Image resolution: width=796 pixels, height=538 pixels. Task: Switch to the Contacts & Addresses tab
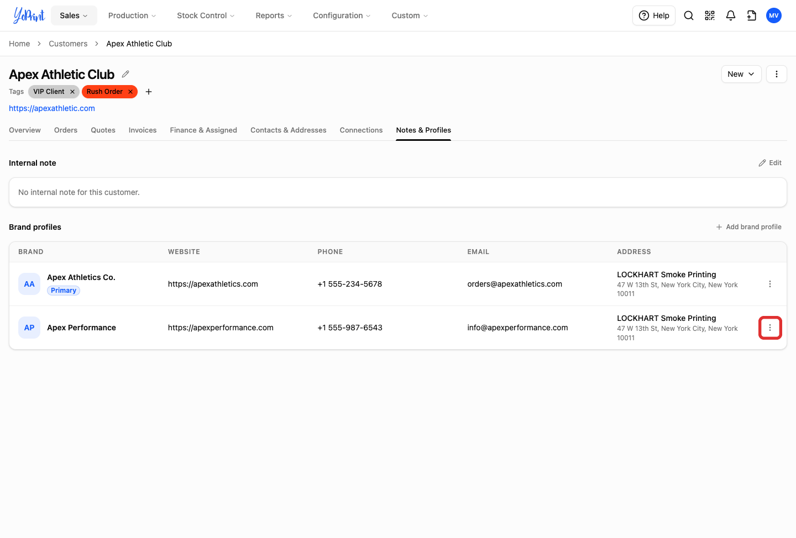coord(289,130)
